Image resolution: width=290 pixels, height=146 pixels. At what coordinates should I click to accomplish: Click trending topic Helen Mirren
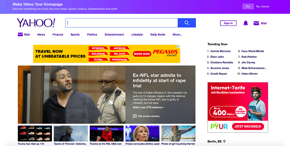point(250,74)
